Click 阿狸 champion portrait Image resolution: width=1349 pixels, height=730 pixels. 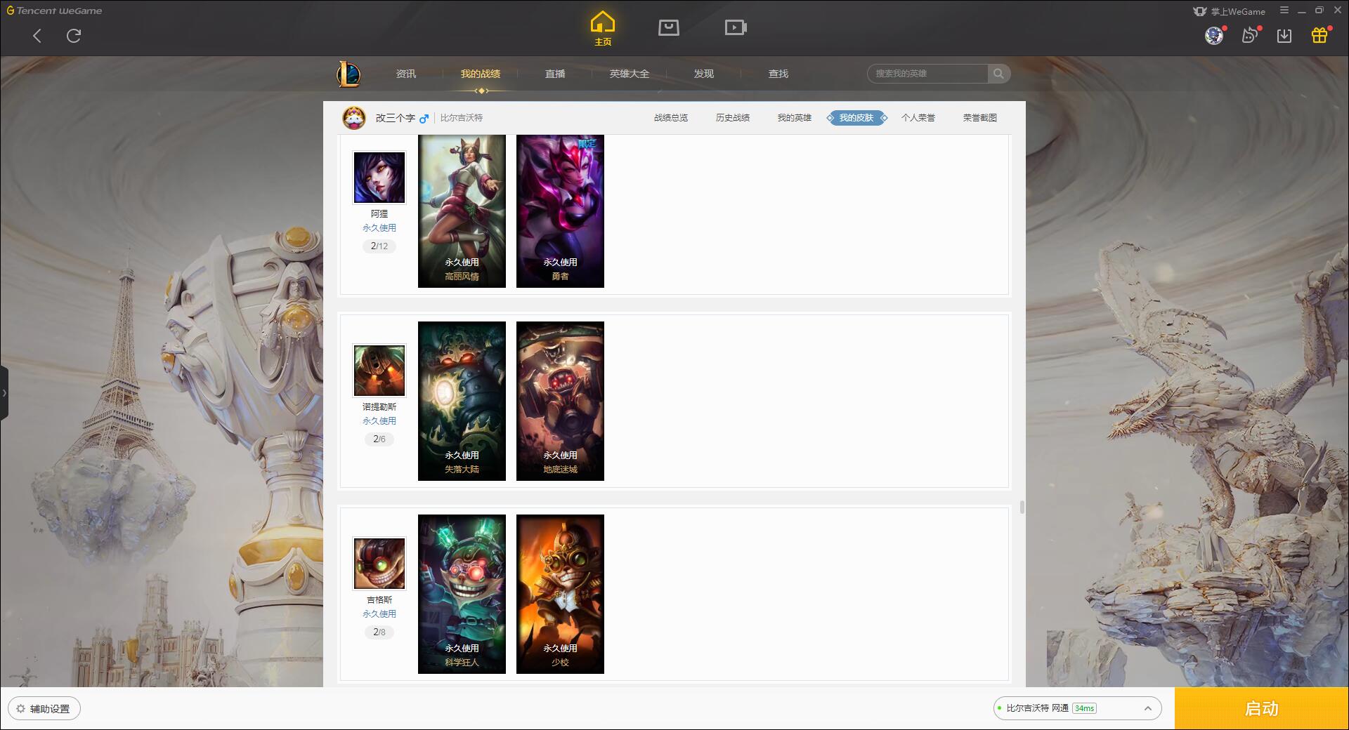(x=379, y=178)
